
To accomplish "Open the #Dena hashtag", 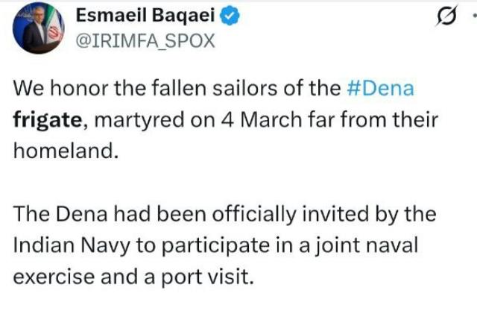I will pos(382,89).
